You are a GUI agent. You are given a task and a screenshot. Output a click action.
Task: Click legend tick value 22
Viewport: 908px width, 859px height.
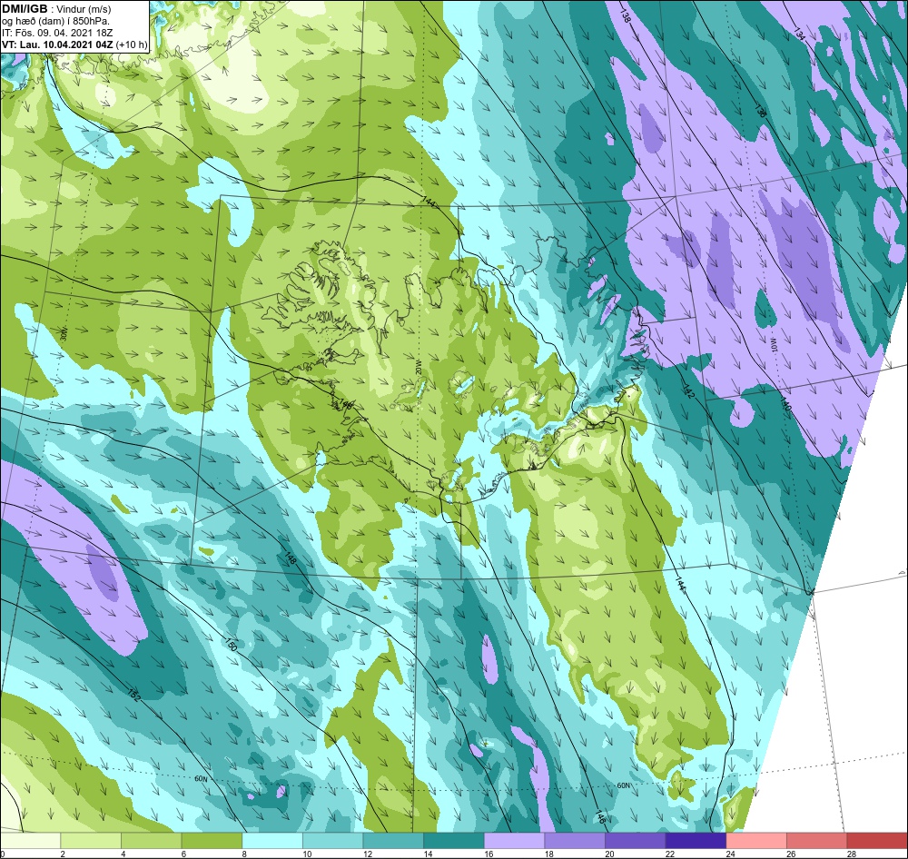[670, 854]
